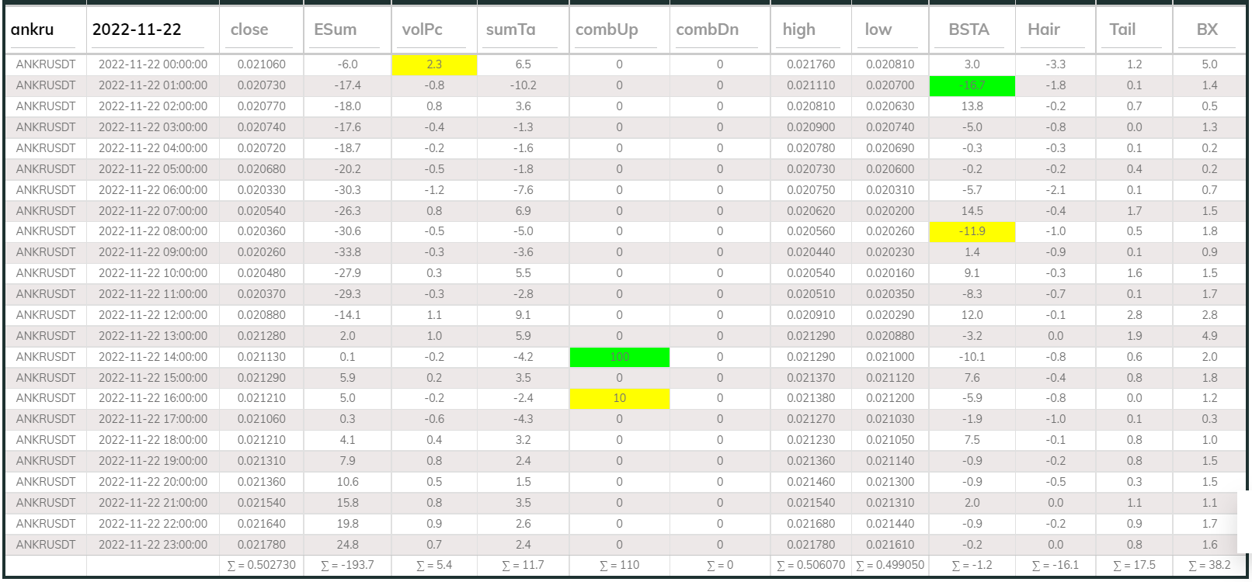Click the close column filter header

(261, 29)
